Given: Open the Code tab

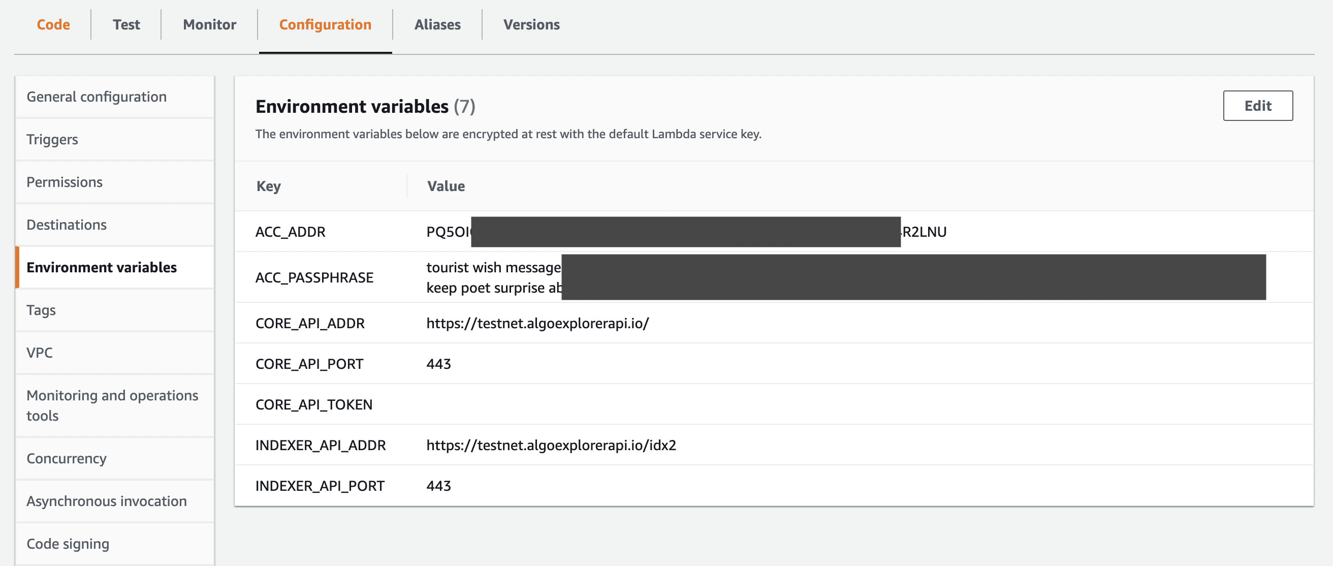Looking at the screenshot, I should point(53,24).
